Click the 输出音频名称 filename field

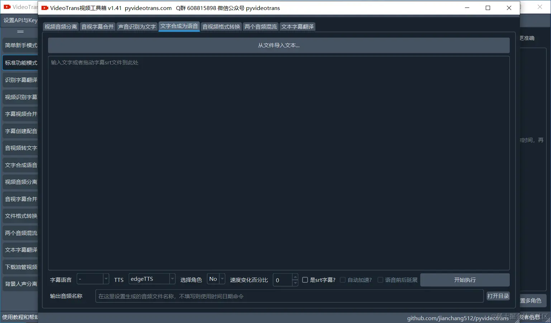pyautogui.click(x=289, y=296)
